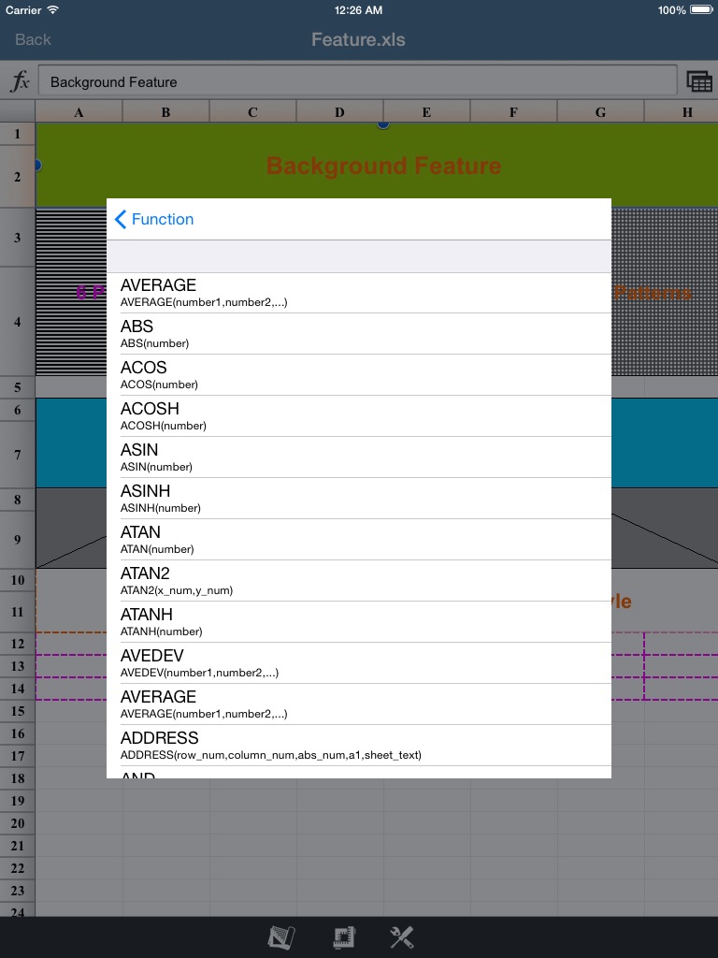
Task: Select row 11 header
Action: (17, 612)
